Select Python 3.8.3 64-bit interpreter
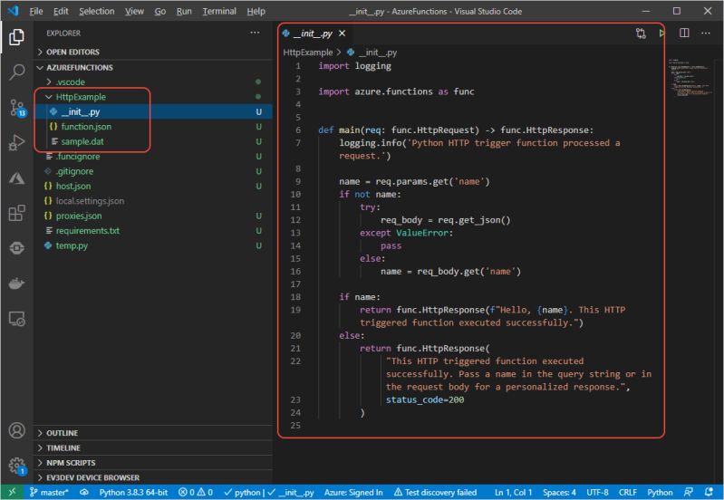Screen dimensions: 724x500 tap(133, 492)
